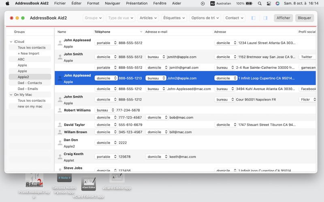Viewport: 324px width, 202px height.
Task: Open Spotlight search in the menu bar
Action: point(260,3)
